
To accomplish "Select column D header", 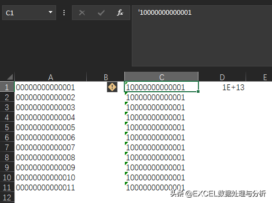I will click(x=222, y=77).
